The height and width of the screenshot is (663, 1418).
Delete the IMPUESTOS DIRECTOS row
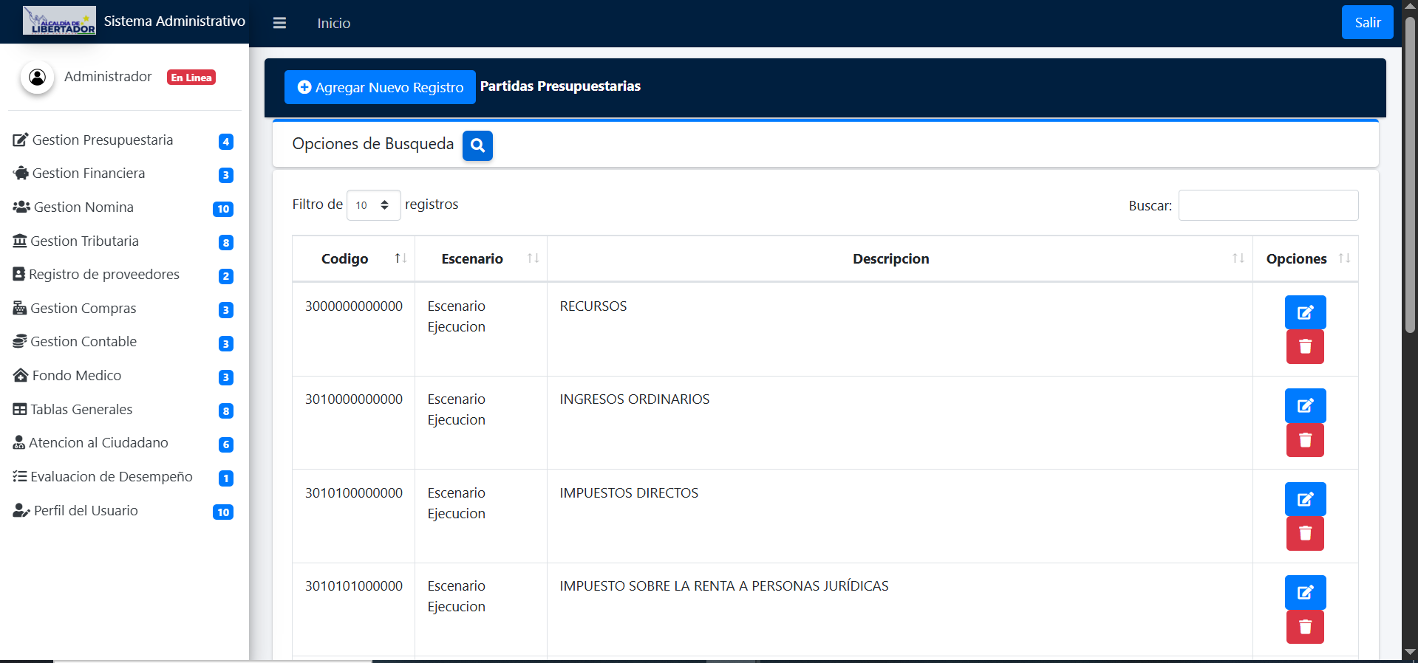[1305, 534]
